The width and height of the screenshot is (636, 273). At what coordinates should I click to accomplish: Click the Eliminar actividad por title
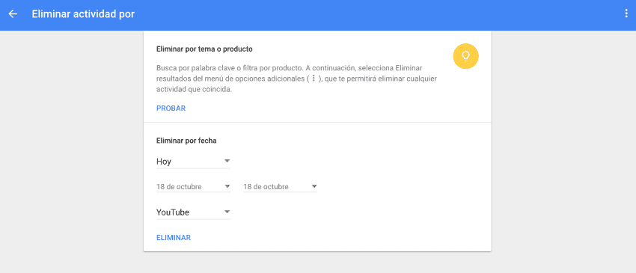coord(83,14)
